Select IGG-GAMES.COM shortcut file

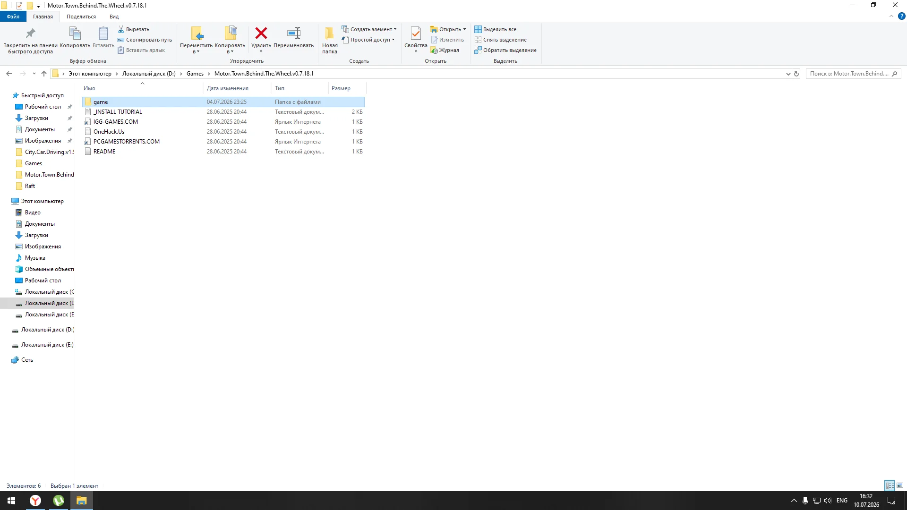coord(223,122)
